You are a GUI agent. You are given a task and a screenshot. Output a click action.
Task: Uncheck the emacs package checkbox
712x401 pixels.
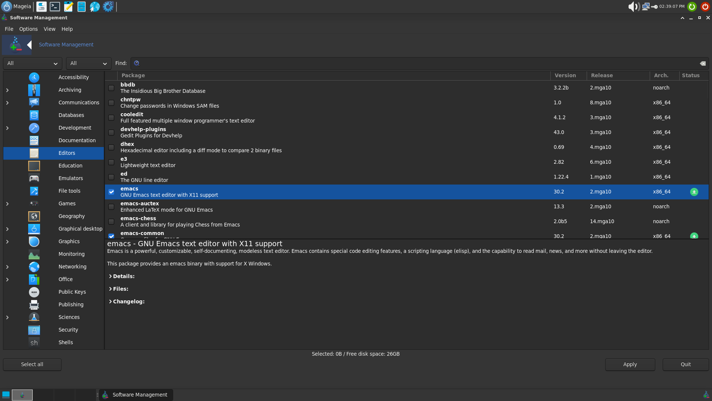pos(111,192)
